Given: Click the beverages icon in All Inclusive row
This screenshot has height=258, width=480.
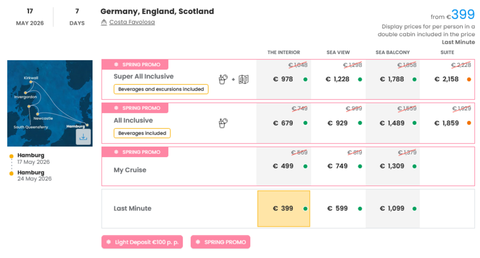Looking at the screenshot, I should pyautogui.click(x=223, y=123).
